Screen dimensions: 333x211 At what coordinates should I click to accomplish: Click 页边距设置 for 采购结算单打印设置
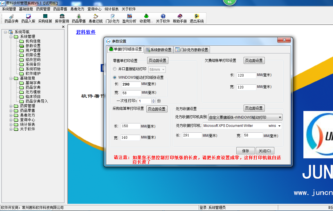157,109
